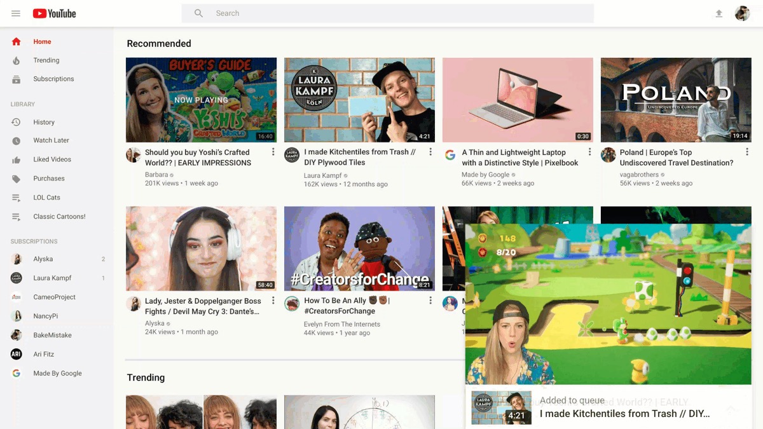Click the Laura Kampf sidebar channel avatar

click(17, 278)
